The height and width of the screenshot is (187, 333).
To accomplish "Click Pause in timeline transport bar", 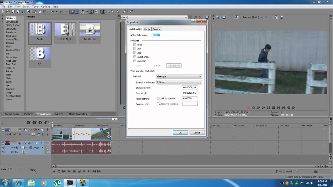I will click(x=74, y=171).
